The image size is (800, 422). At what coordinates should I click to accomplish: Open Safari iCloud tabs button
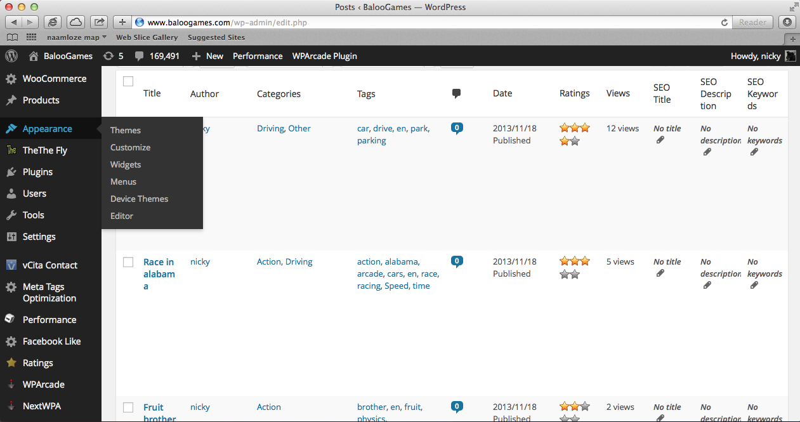tap(75, 22)
